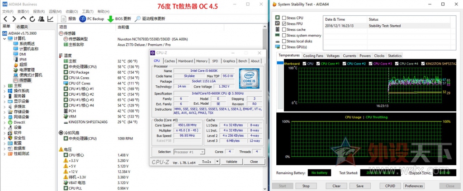Image resolution: width=463 pixels, height=191 pixels.
Task: Open the Statistics tab in Stability Test
Action: click(395, 56)
